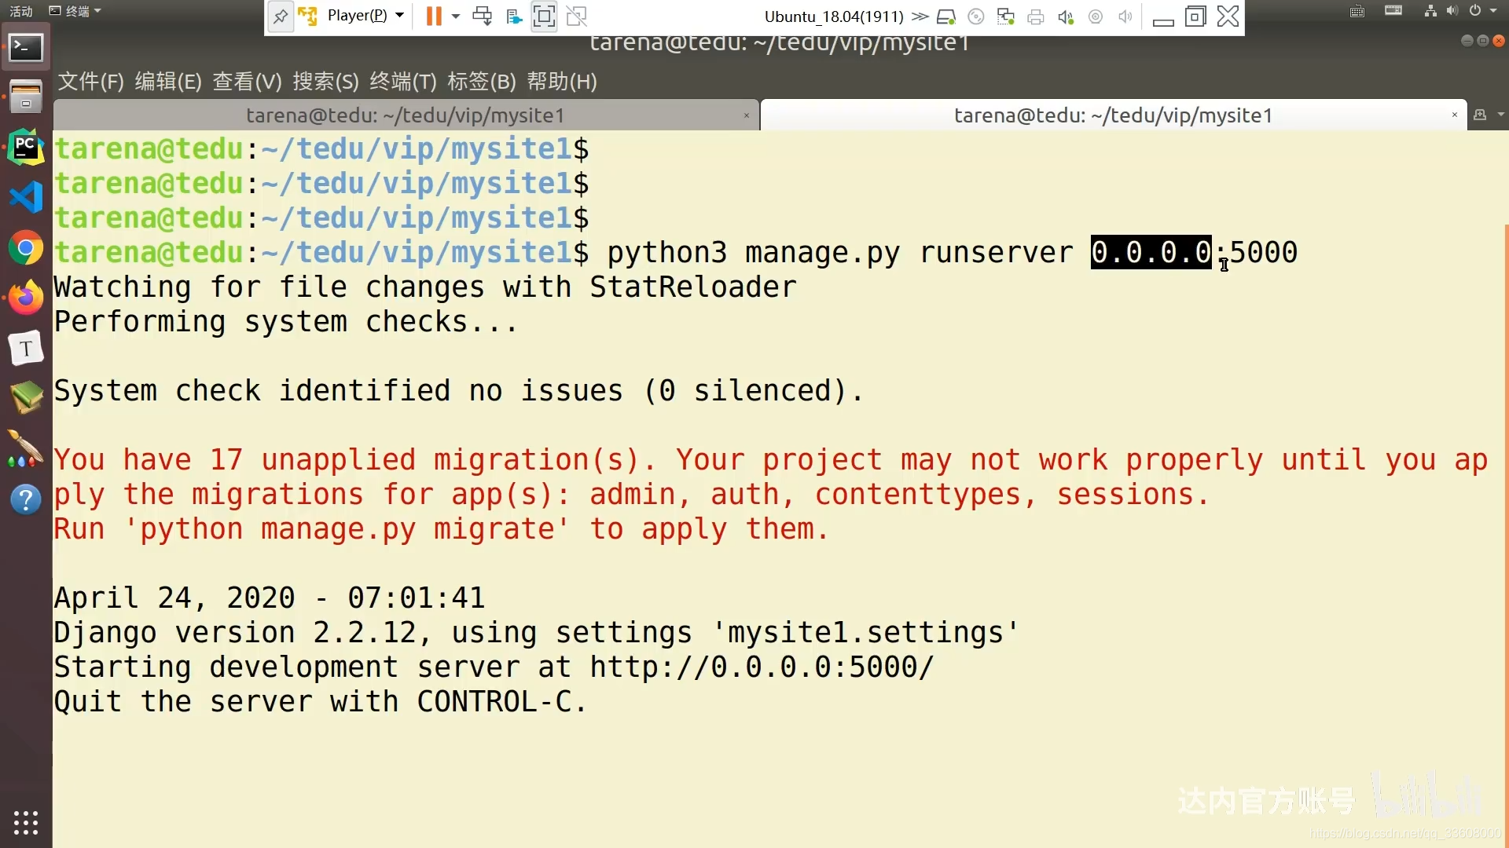Image resolution: width=1509 pixels, height=848 pixels.
Task: Toggle the VMware sound device icon
Action: [1066, 17]
